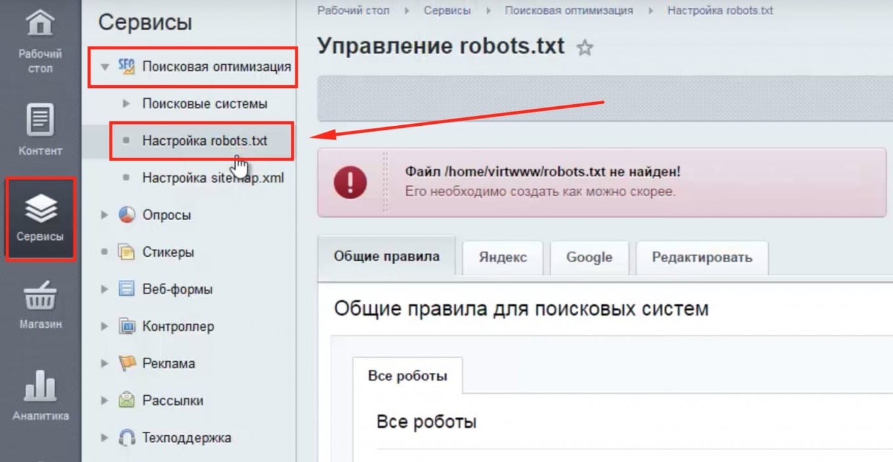Screen dimensions: 893x462
Task: Open the Магазин basket icon
Action: coord(40,296)
